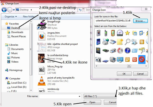Select the red power button icon
153x107 pixels.
135,59
